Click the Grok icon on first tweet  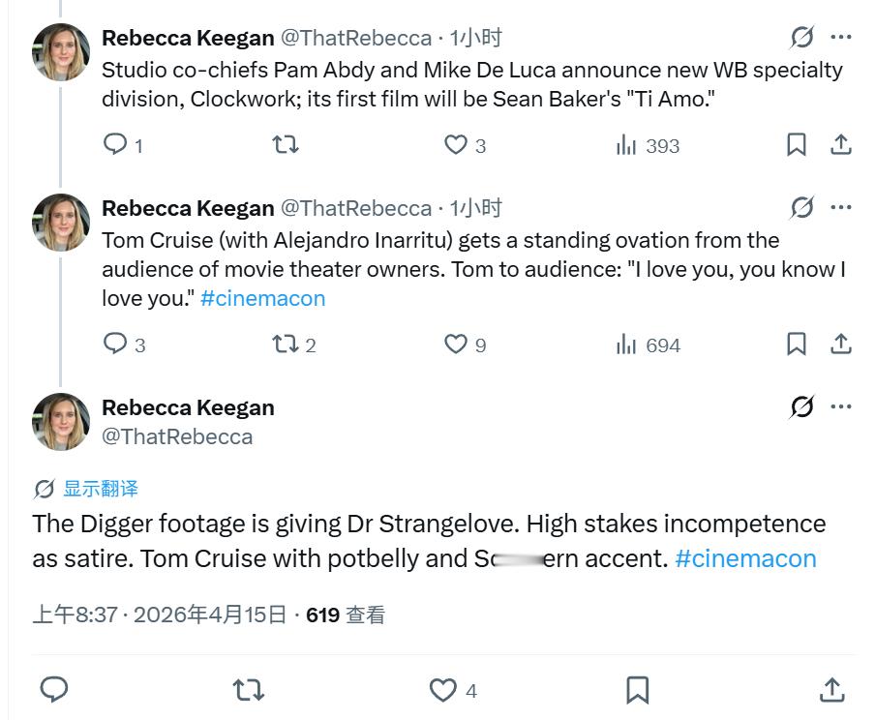click(801, 38)
